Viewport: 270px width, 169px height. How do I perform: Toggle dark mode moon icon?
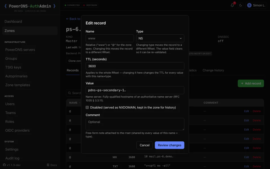(x=240, y=5)
